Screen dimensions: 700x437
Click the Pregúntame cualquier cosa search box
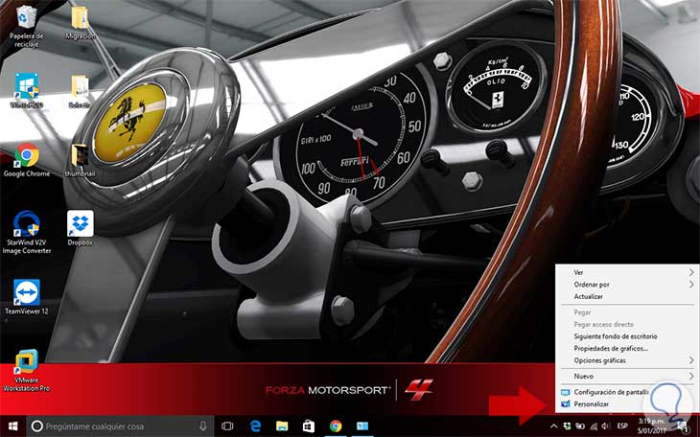click(120, 426)
